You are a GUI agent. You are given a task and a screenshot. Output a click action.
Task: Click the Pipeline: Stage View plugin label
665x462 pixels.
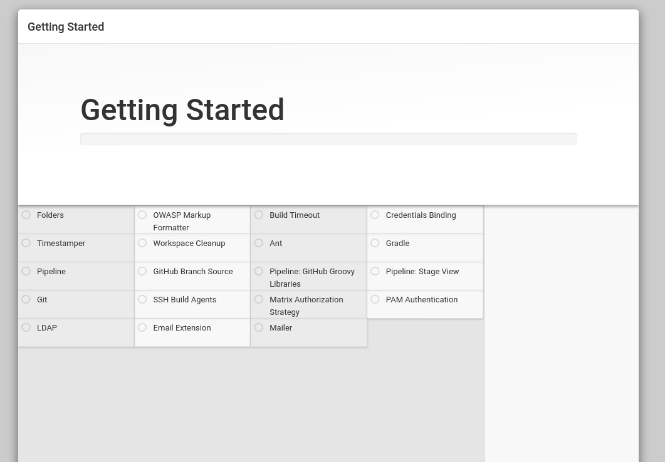point(422,271)
